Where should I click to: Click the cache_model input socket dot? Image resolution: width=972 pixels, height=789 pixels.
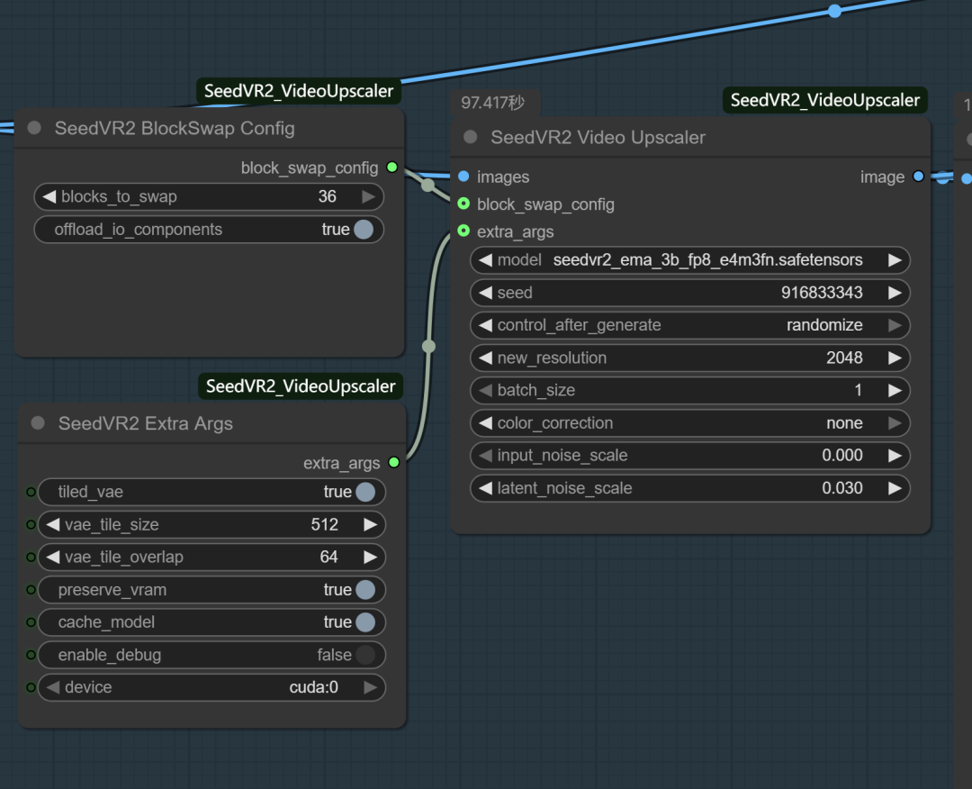click(31, 622)
